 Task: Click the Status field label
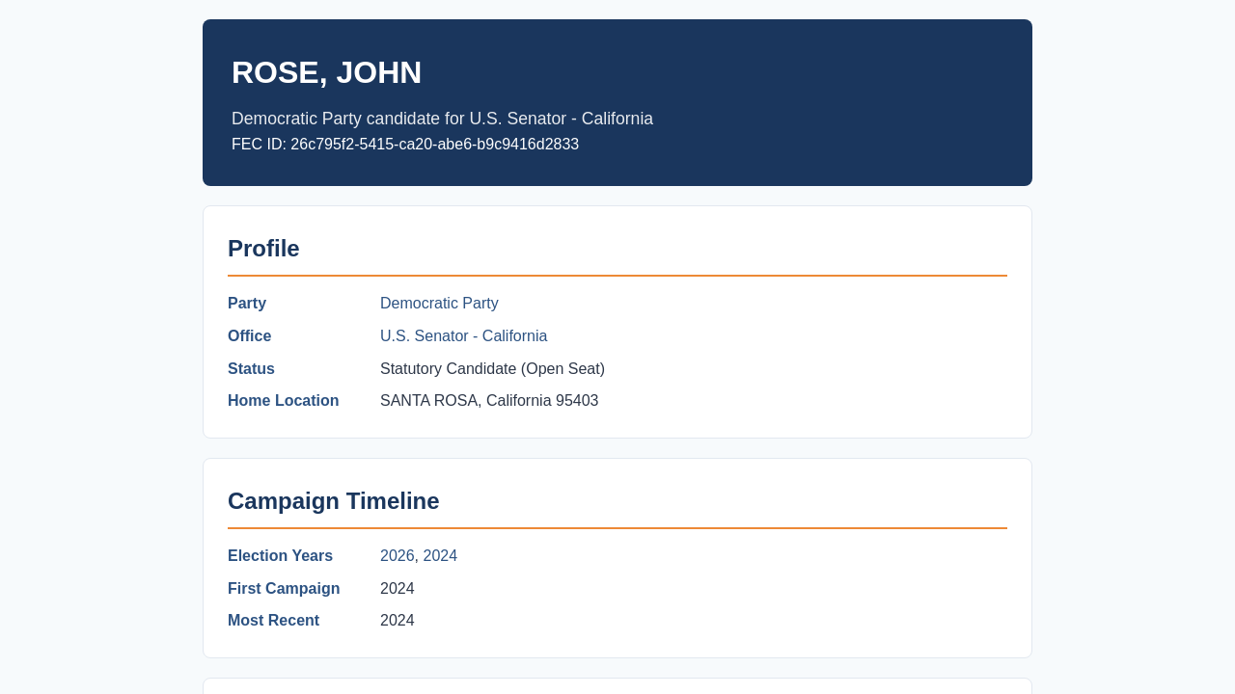pyautogui.click(x=251, y=369)
